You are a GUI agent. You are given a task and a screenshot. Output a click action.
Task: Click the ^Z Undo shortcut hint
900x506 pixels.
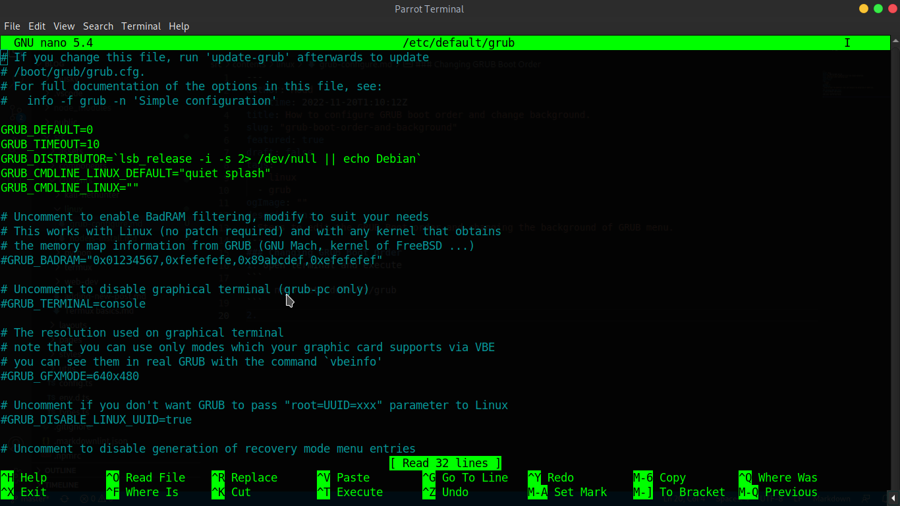pyautogui.click(x=445, y=492)
